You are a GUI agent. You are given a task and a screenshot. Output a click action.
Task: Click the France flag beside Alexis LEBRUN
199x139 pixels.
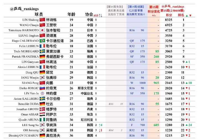[42, 67]
